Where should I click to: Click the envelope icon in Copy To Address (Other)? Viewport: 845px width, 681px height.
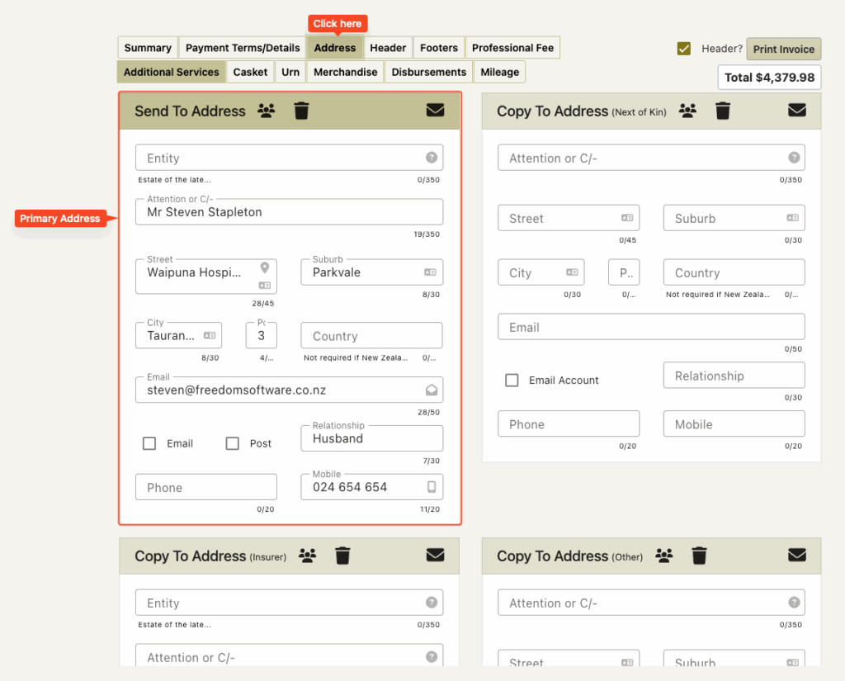point(797,555)
